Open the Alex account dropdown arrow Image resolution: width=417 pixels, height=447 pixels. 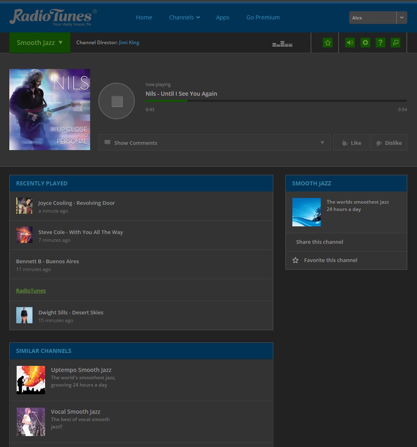pyautogui.click(x=402, y=18)
